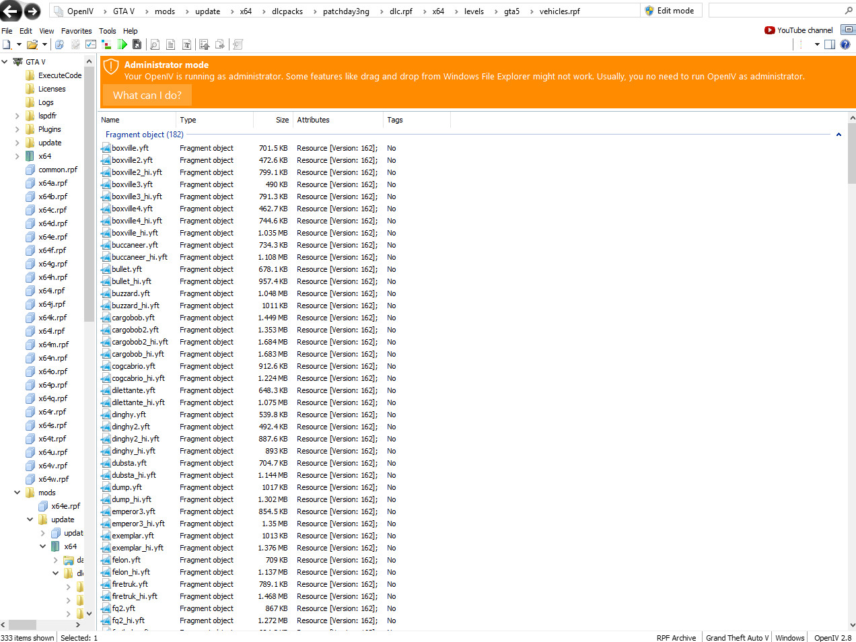Click the vehicles.rpf breadcrumb segment
The image size is (856, 642).
[x=559, y=11]
